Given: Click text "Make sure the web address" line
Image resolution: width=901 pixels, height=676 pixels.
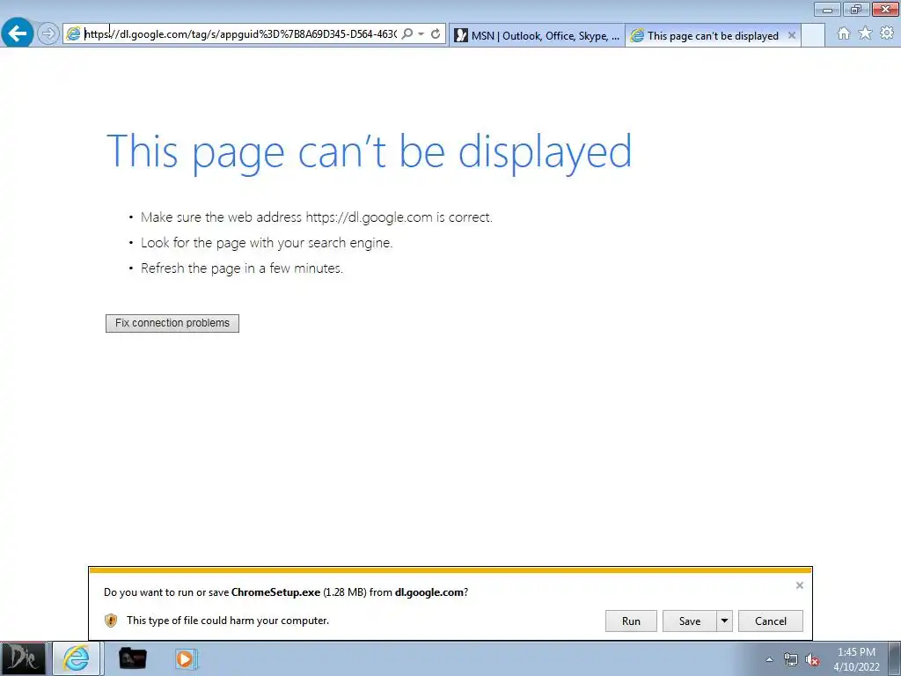Looking at the screenshot, I should [x=317, y=217].
